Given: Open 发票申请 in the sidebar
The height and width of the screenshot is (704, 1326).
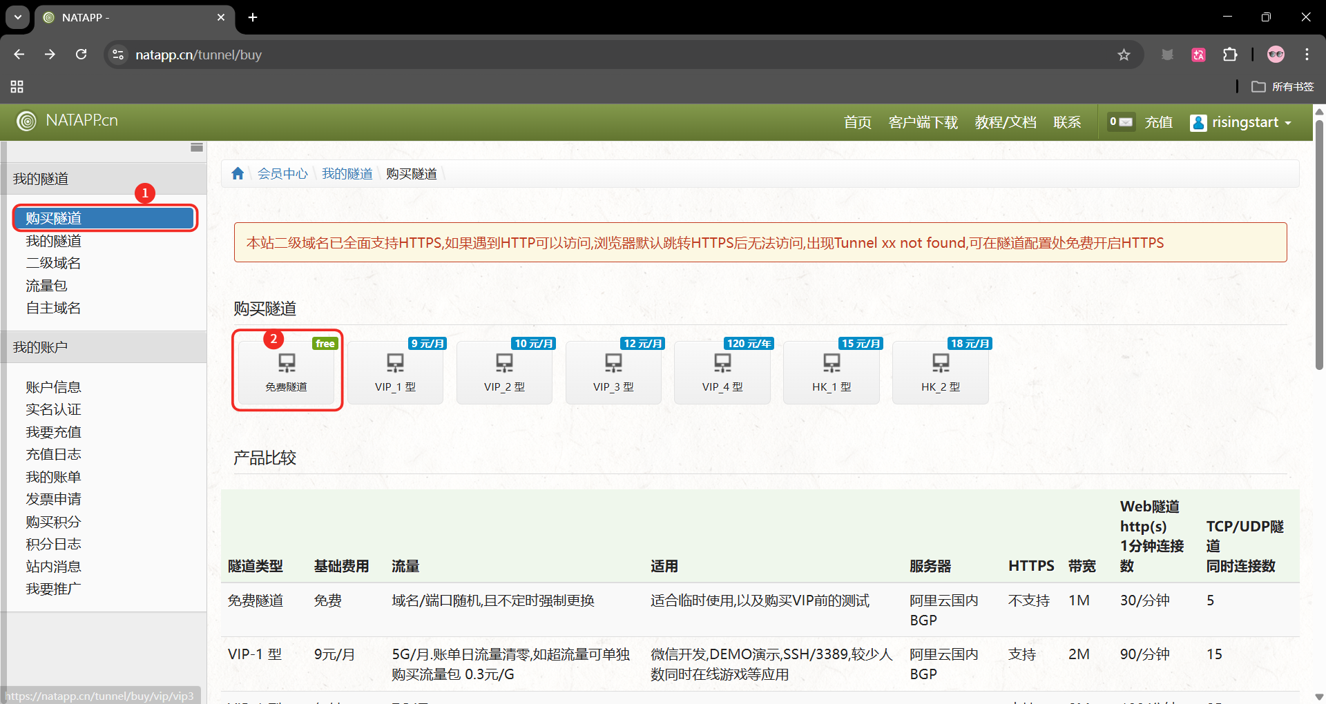Looking at the screenshot, I should 54,499.
